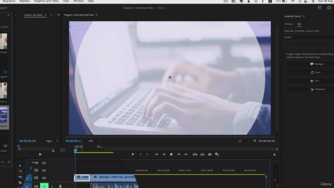The image size is (334, 188).
Task: Open Siri from the menu bar
Action: coord(313,1)
